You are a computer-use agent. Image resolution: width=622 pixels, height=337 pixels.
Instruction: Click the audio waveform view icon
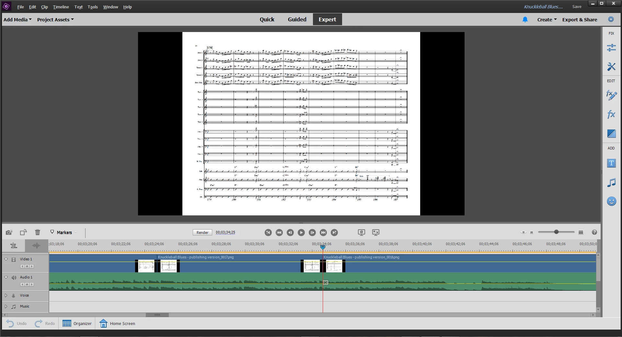(36, 246)
